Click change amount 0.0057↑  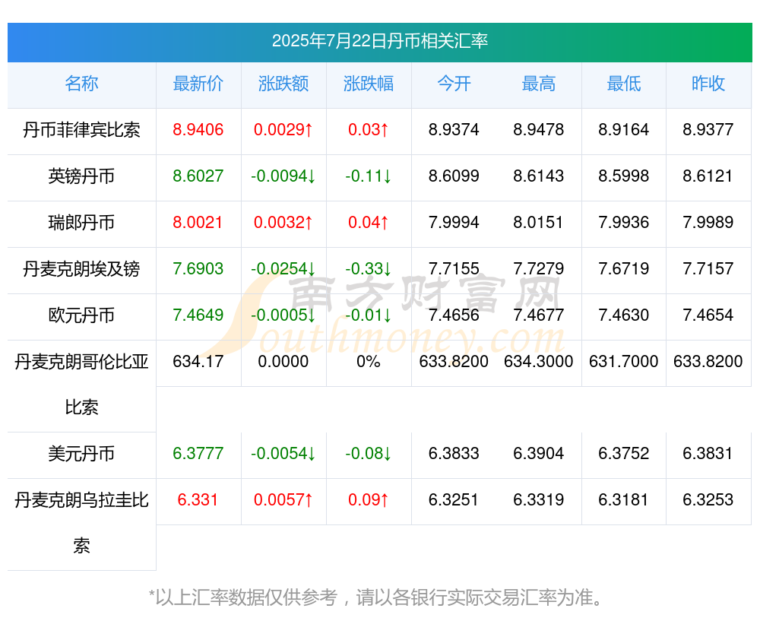tap(283, 499)
